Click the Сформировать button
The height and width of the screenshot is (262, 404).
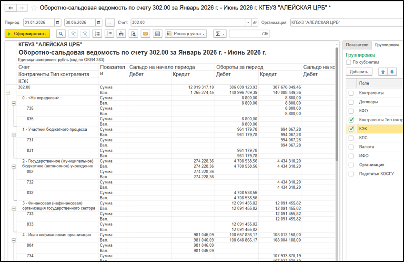pos(27,34)
